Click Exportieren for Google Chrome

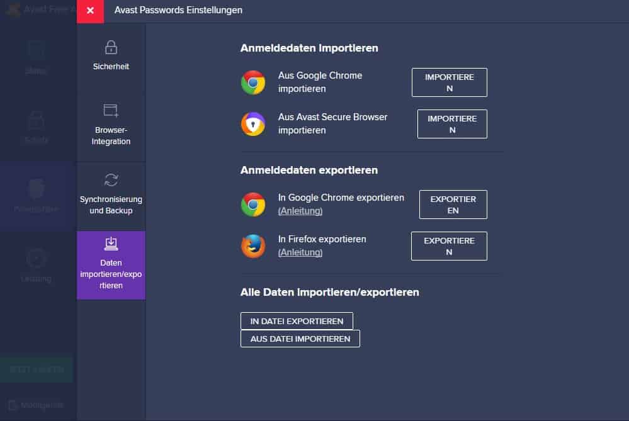[x=453, y=205]
